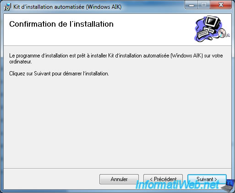
Task: Click the CD disc in header illustration
Action: tap(222, 33)
